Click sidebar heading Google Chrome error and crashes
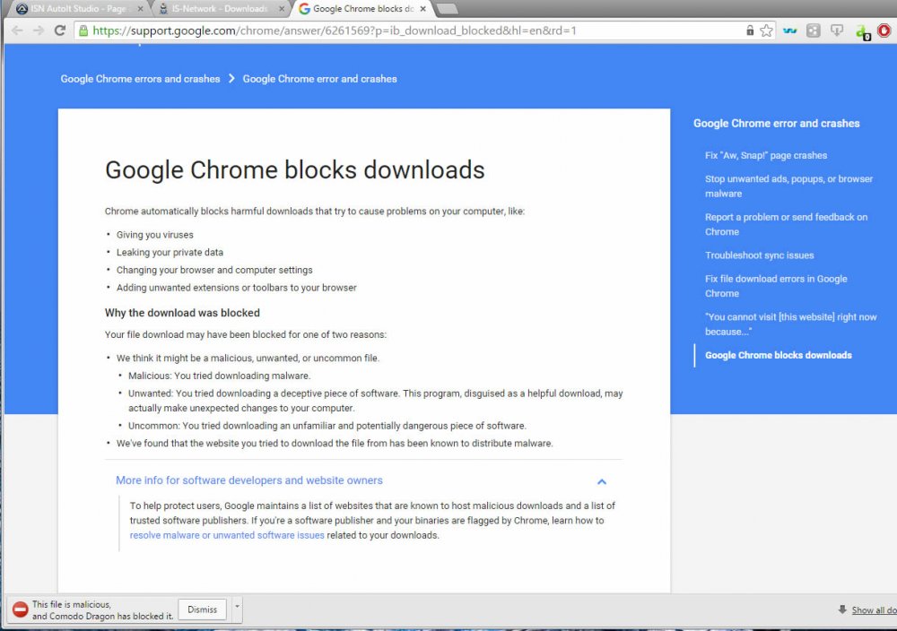Image resolution: width=897 pixels, height=631 pixels. click(776, 124)
